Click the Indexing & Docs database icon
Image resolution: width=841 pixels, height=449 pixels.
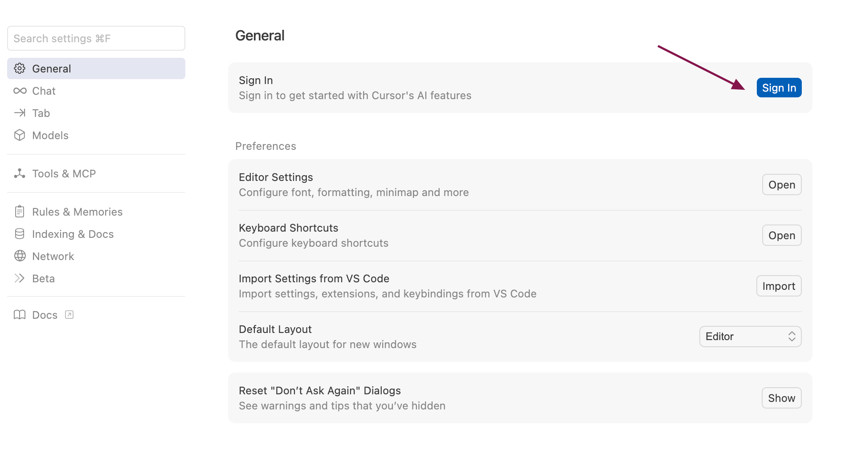pyautogui.click(x=20, y=234)
